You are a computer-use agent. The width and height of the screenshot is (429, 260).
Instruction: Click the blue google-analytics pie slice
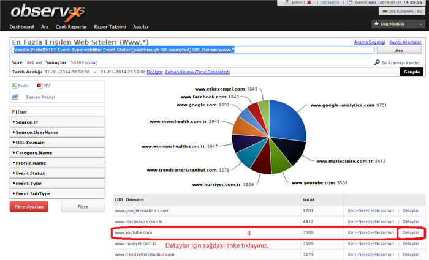[289, 120]
